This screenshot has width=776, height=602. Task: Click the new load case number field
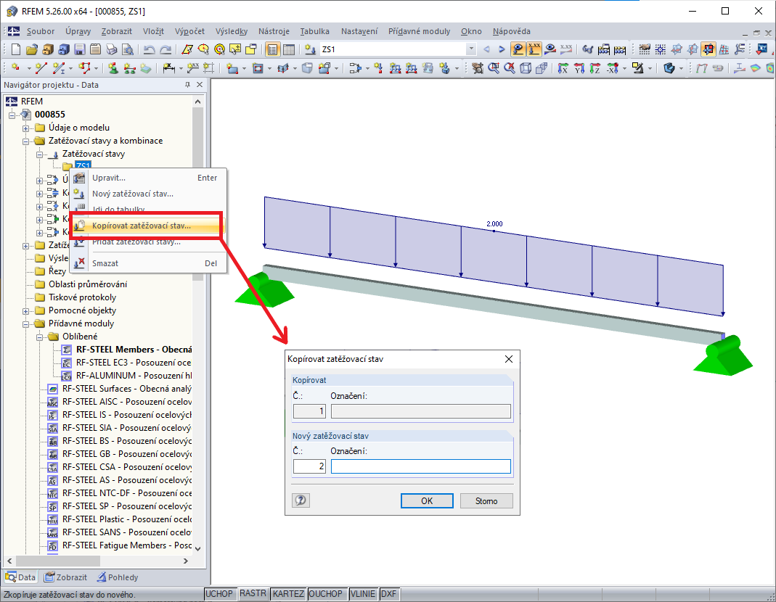pos(309,466)
